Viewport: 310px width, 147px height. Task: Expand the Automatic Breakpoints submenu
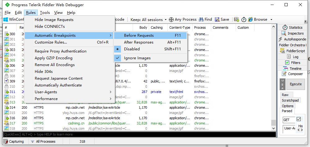(70, 36)
